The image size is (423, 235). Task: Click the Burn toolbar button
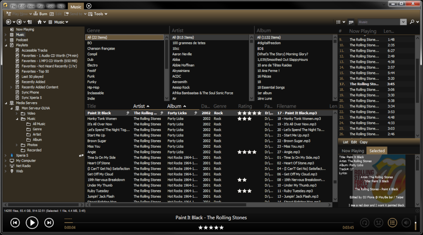[40, 14]
